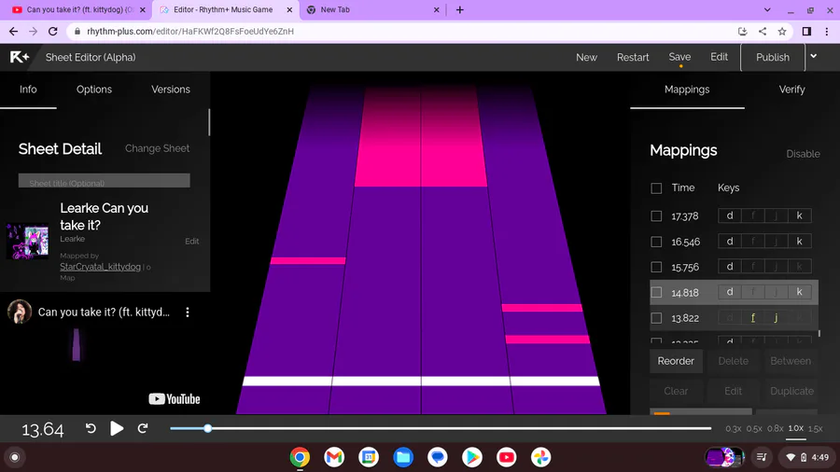Viewport: 840px width, 472px height.
Task: Click the song progress slider handle
Action: point(208,428)
